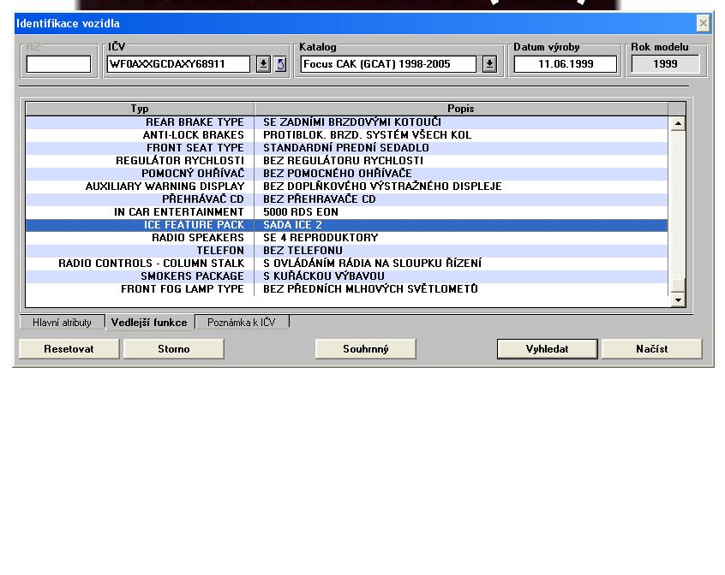The height and width of the screenshot is (575, 725).
Task: Click the Storno button
Action: coord(173,349)
